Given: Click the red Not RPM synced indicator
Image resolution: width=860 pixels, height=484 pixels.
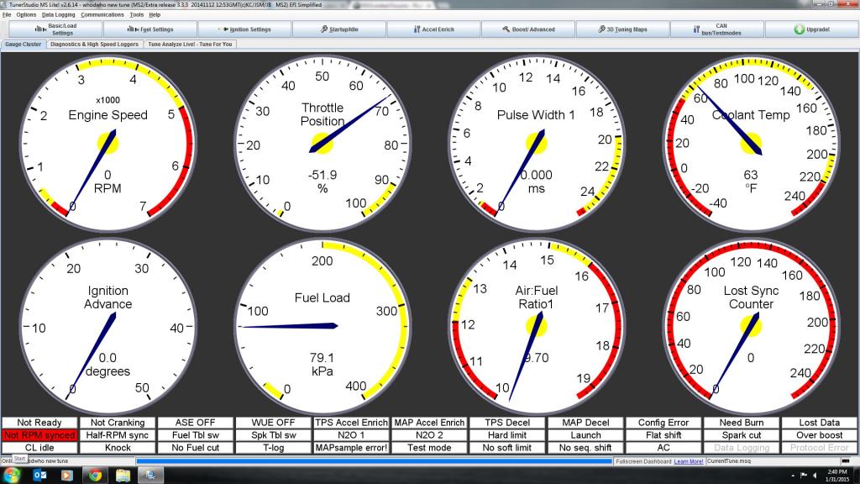Looking at the screenshot, I should [39, 435].
